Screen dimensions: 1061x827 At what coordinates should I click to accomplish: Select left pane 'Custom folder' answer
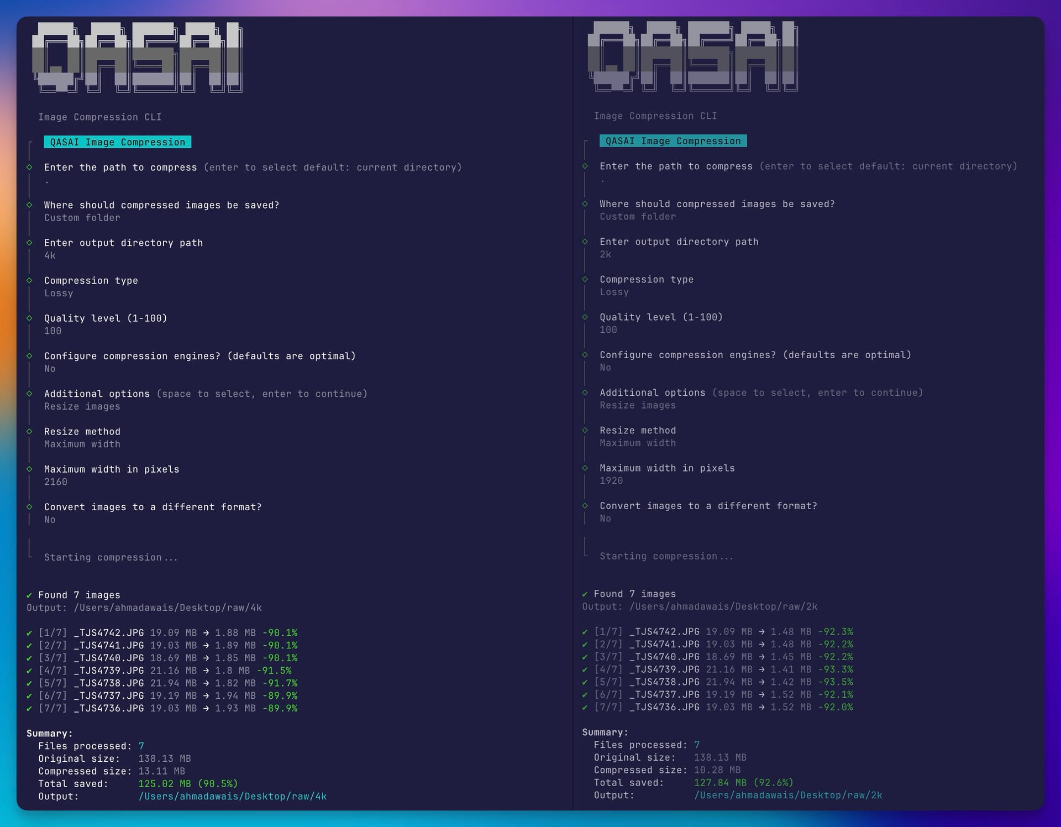click(x=82, y=218)
